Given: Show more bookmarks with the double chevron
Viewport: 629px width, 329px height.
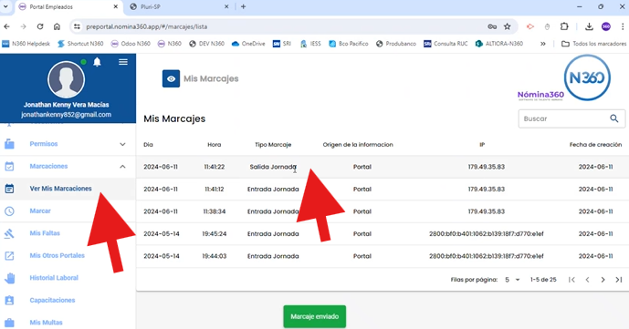Looking at the screenshot, I should pos(543,44).
